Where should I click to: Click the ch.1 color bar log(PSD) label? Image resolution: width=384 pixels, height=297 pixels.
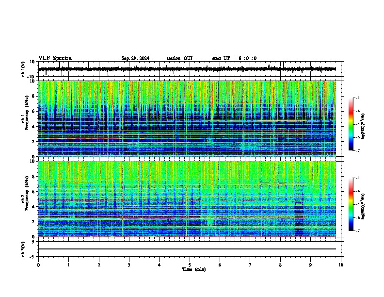point(363,127)
